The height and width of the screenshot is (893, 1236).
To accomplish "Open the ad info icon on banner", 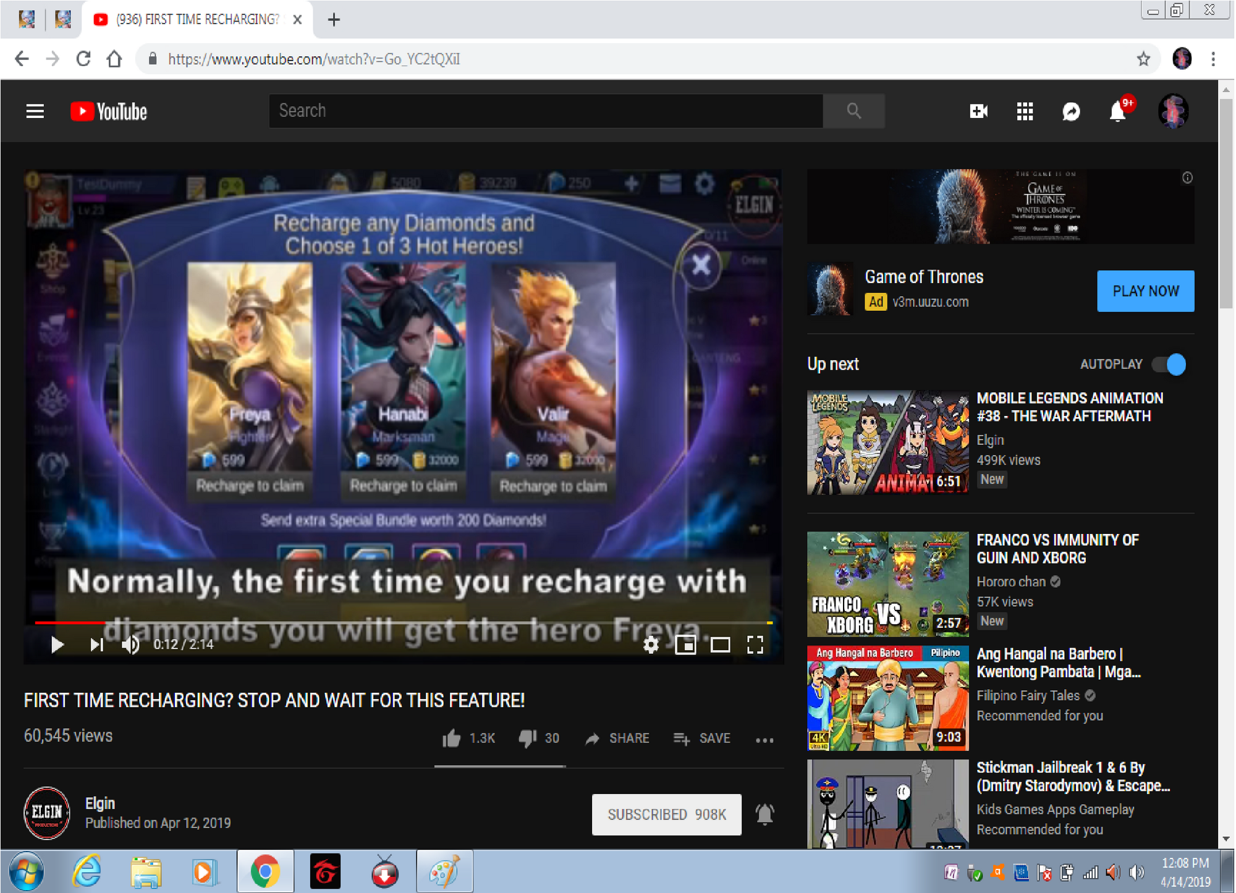I will point(1187,178).
